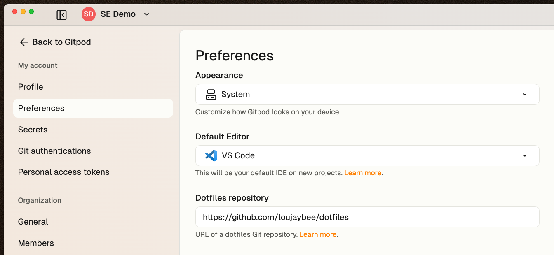Click the back arrow icon beside Back to Gitpod
The image size is (554, 255).
[24, 42]
